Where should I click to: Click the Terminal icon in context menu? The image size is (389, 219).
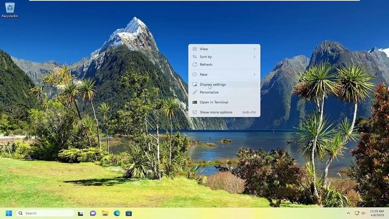[194, 102]
